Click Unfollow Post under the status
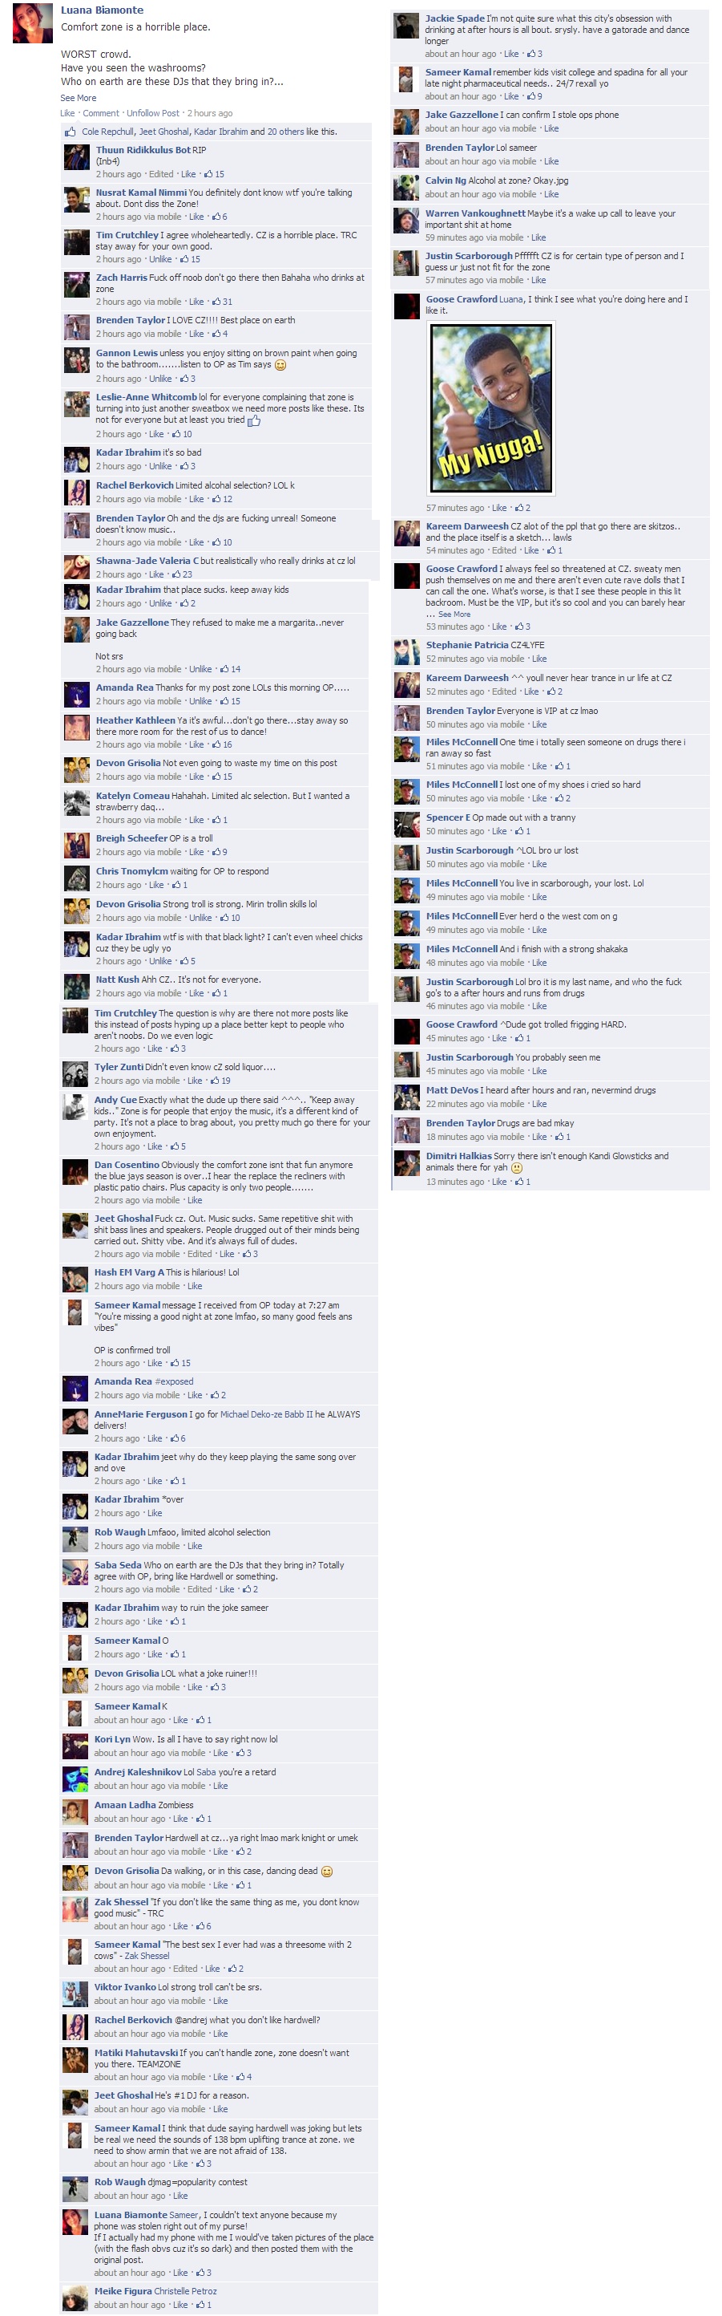 point(153,113)
